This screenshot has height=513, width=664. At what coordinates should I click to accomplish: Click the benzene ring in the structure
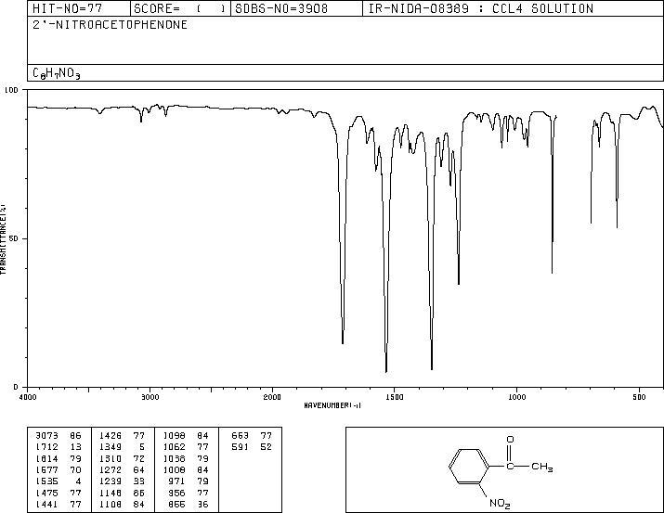click(x=469, y=467)
